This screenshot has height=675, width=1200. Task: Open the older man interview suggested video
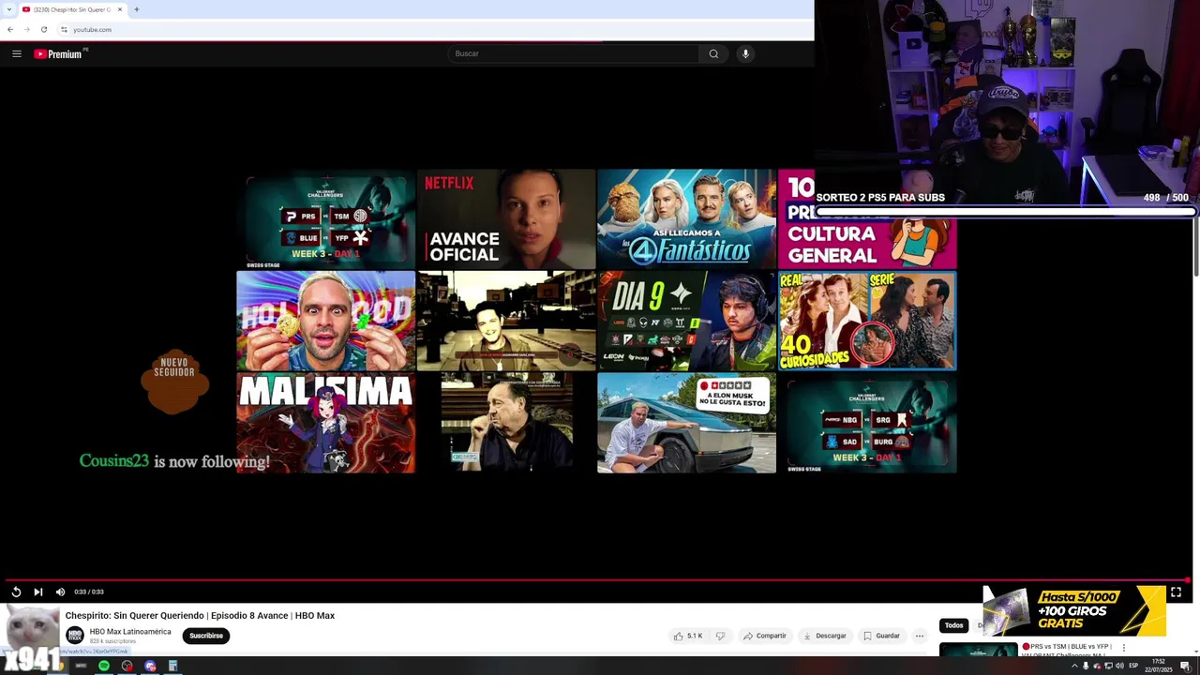506,423
